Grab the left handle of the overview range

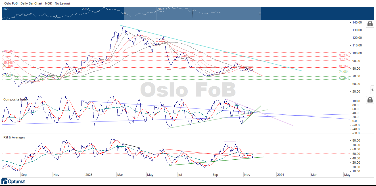125,13
